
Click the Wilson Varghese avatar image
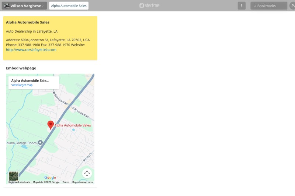click(7, 6)
